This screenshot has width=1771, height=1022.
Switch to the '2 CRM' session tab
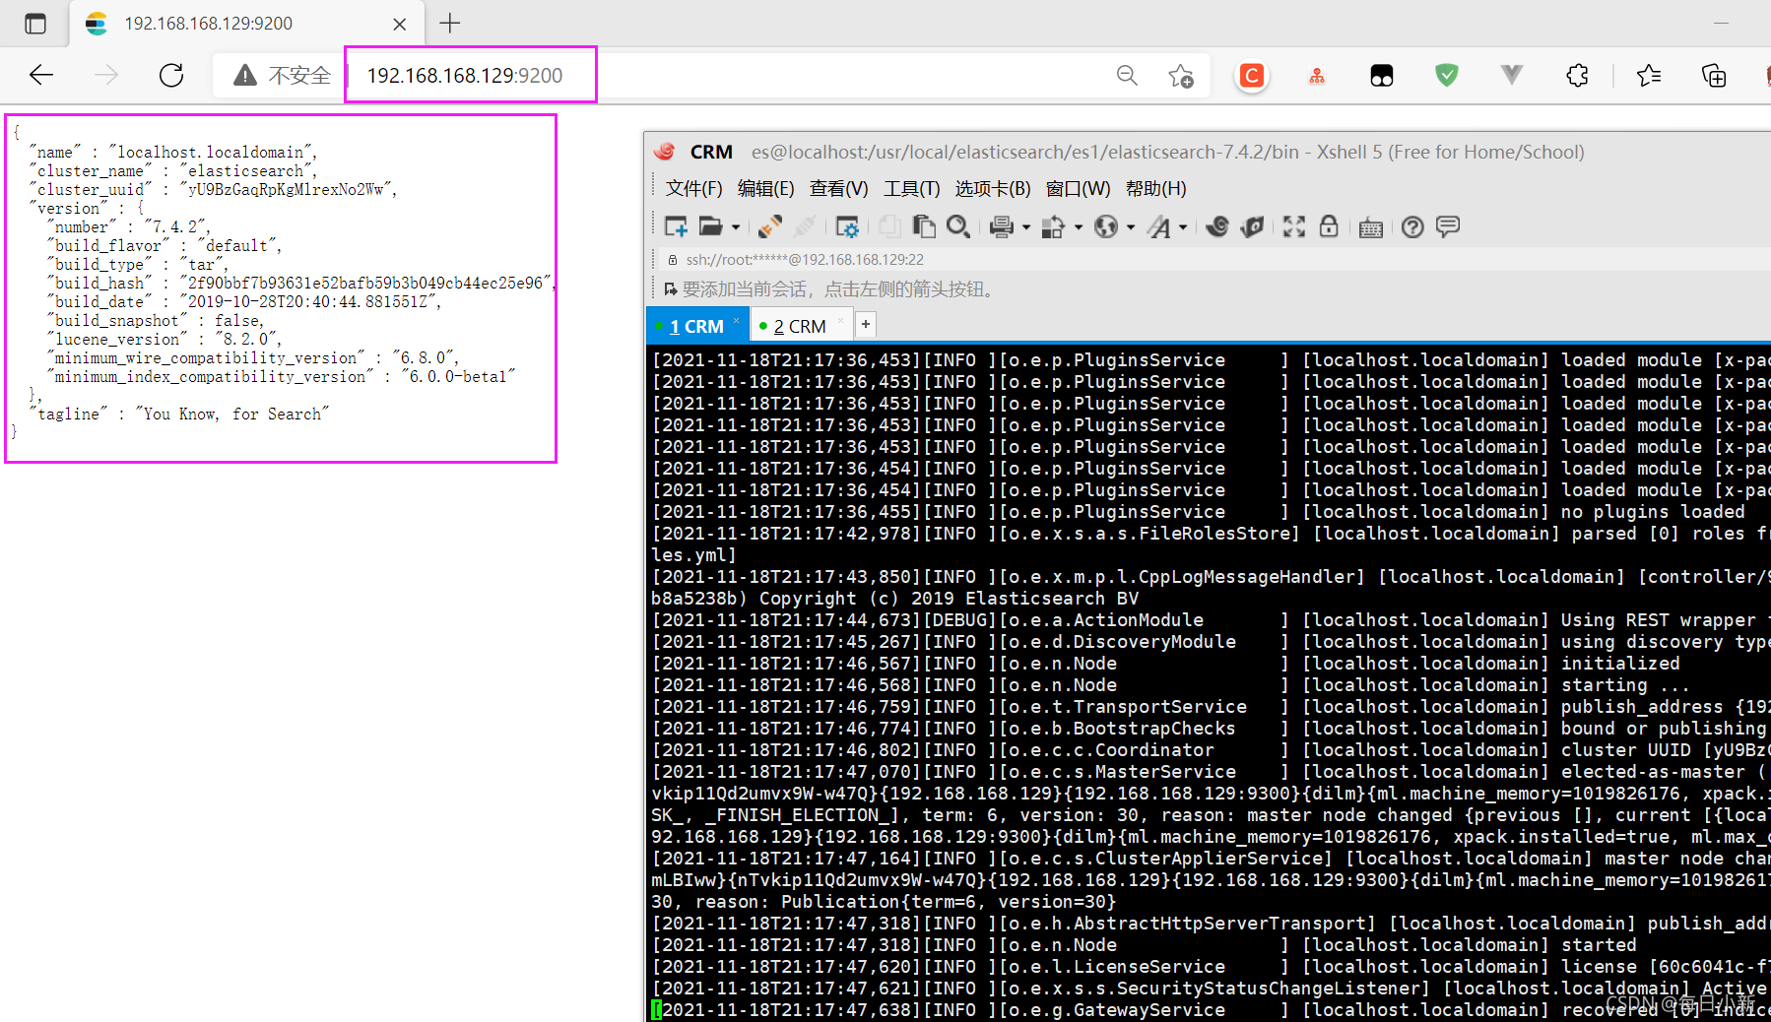[799, 326]
